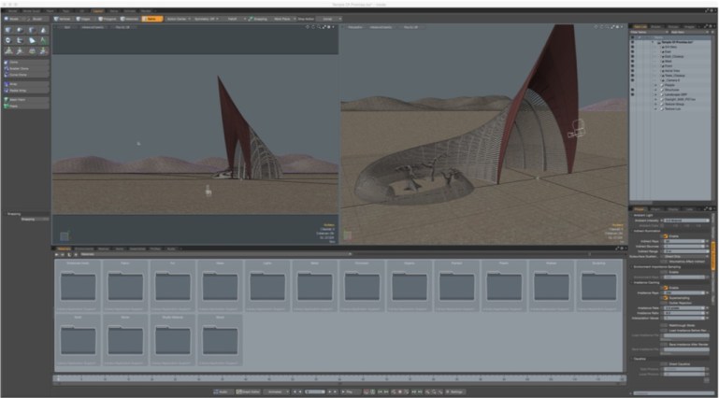Select the _Camera 6 item row
The height and width of the screenshot is (398, 719).
pos(671,80)
